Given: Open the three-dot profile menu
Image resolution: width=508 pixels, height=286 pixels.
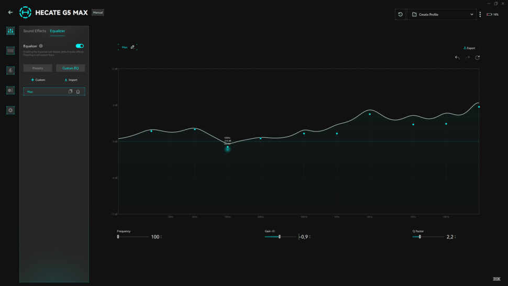Looking at the screenshot, I should [480, 15].
